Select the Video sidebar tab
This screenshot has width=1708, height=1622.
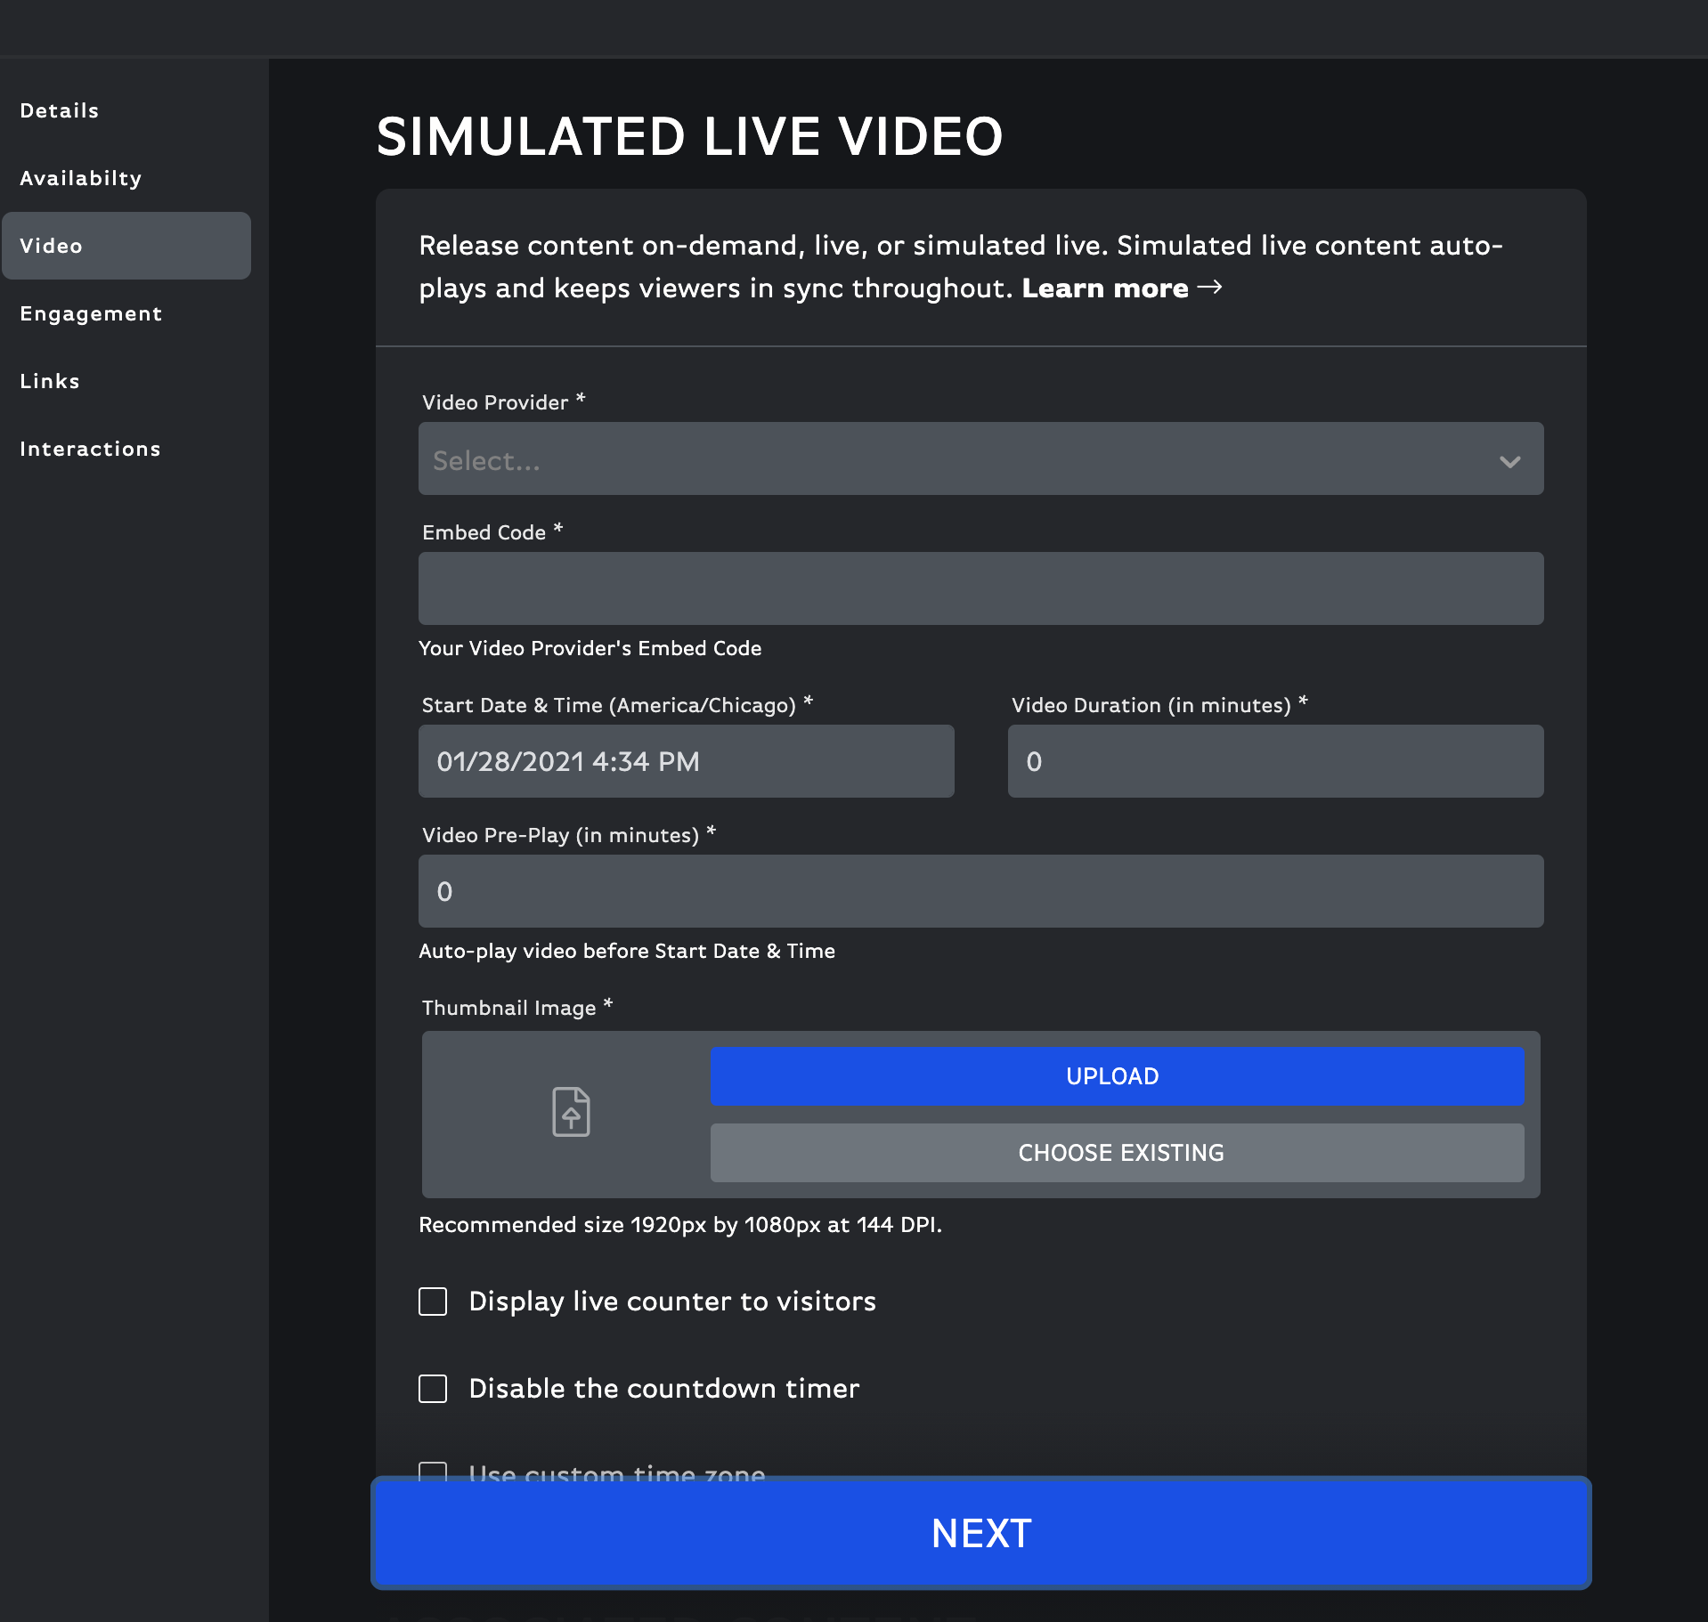click(126, 246)
